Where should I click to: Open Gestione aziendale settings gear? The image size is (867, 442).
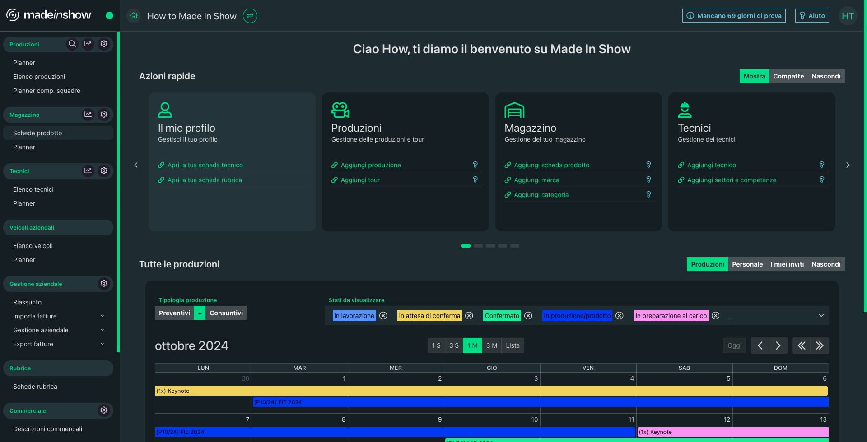[104, 283]
